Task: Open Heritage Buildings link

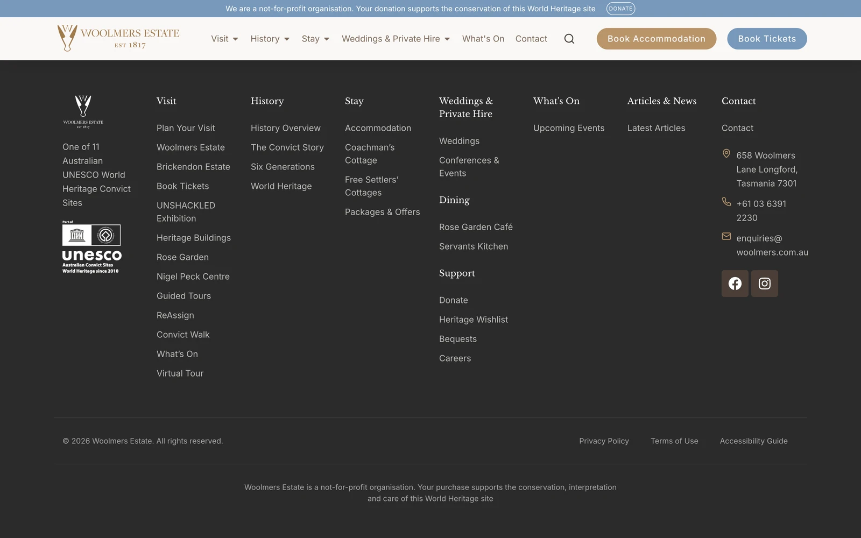Action: click(x=194, y=238)
